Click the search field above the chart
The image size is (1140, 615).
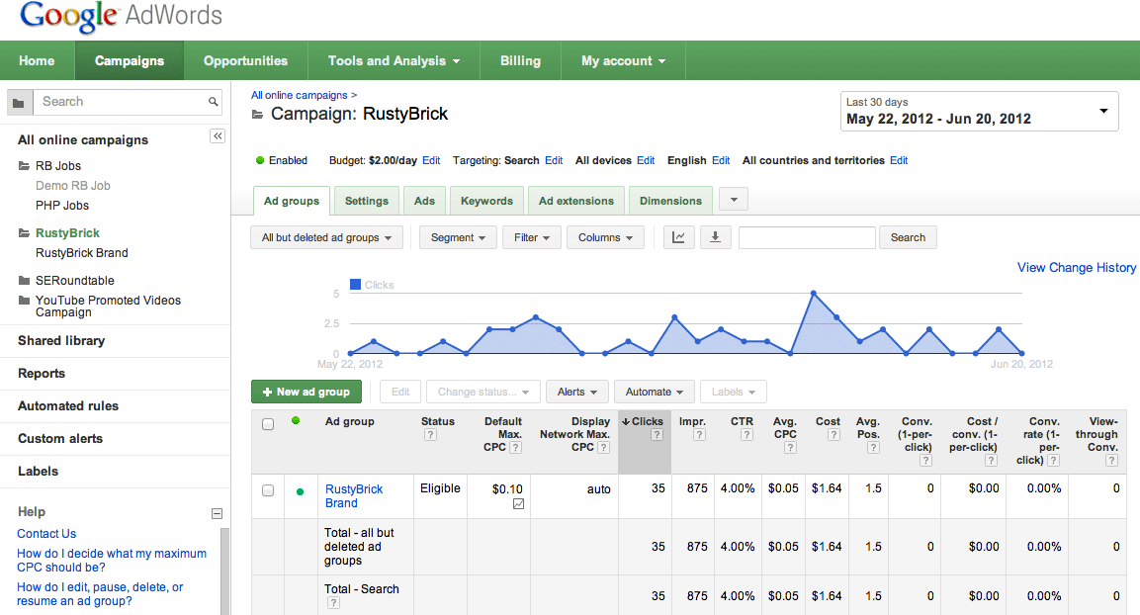807,237
